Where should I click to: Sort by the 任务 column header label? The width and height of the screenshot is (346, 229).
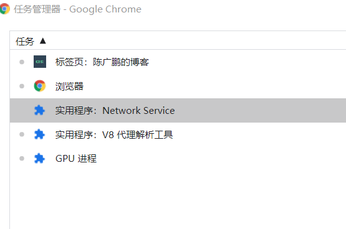[25, 42]
